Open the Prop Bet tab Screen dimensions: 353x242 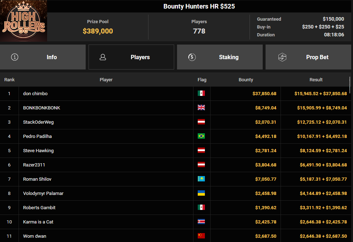pos(308,57)
